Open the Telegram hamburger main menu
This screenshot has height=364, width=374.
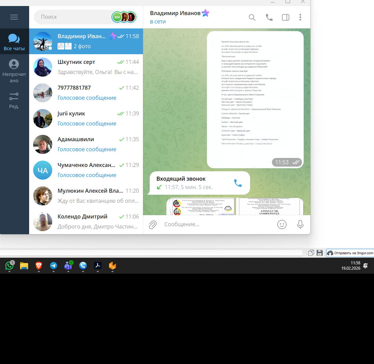coord(14,17)
